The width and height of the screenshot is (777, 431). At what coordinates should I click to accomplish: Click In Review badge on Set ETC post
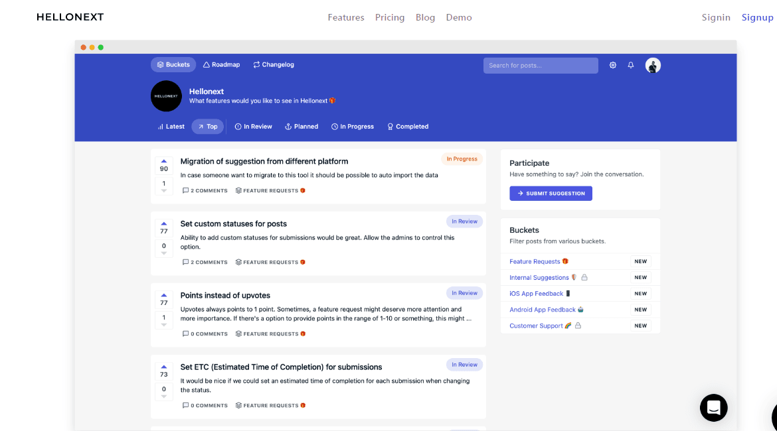click(x=464, y=365)
